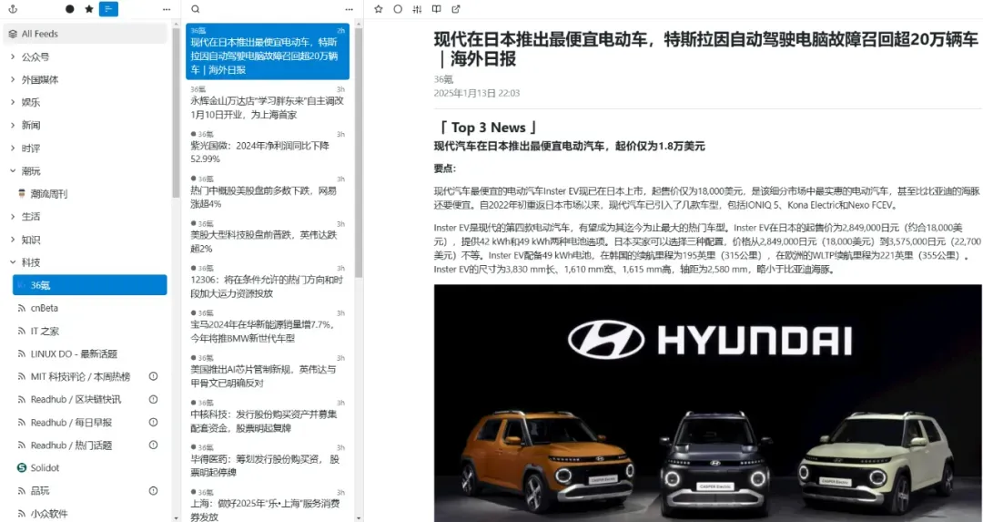
Task: Expand the 娱乐 folder
Action: 13,102
